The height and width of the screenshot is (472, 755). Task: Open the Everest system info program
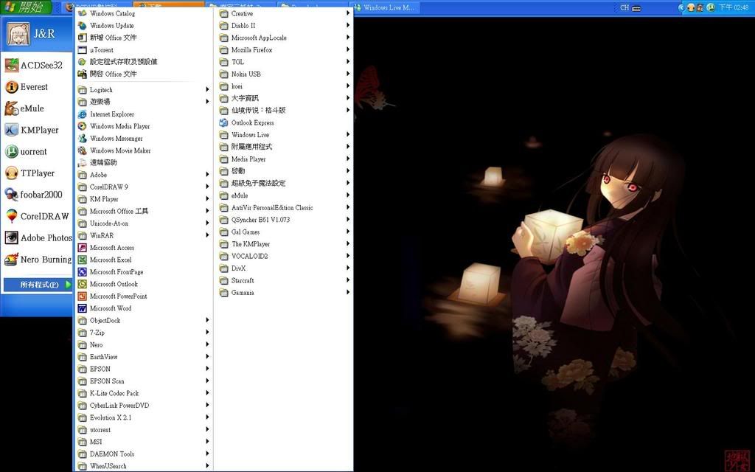click(27, 87)
